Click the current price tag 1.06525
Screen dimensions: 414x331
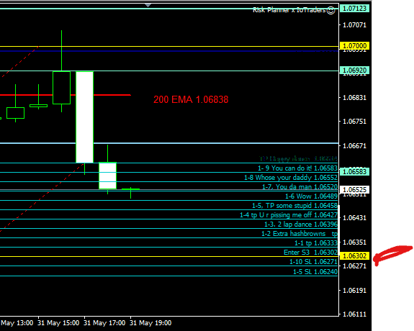[354, 189]
